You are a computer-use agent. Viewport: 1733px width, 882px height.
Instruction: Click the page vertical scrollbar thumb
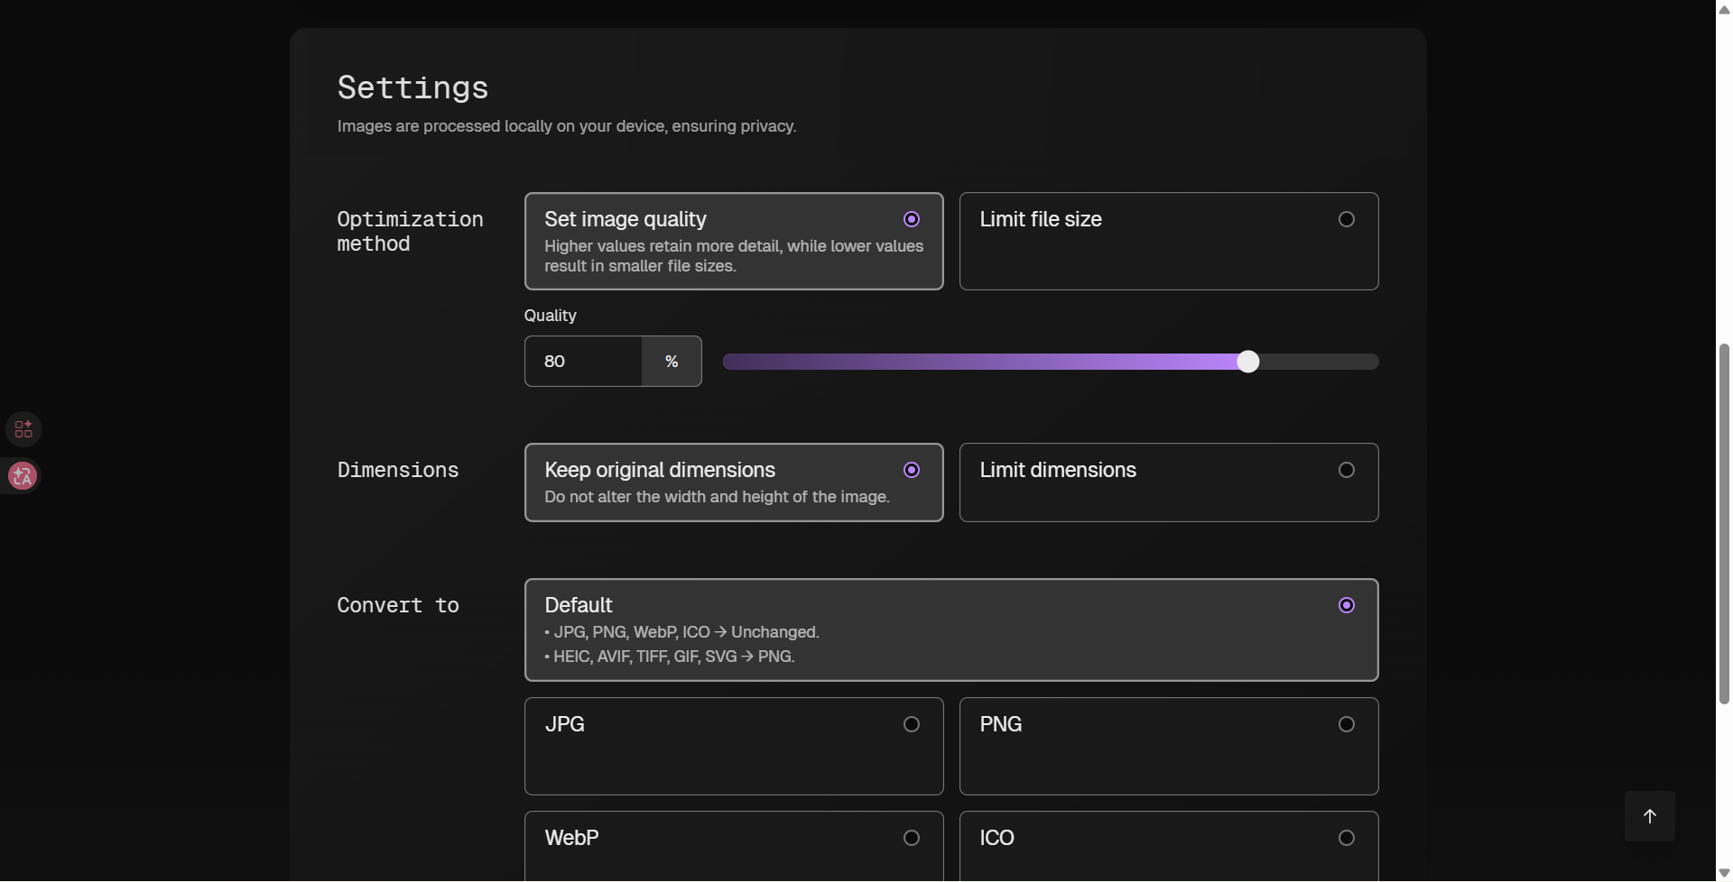1724,523
